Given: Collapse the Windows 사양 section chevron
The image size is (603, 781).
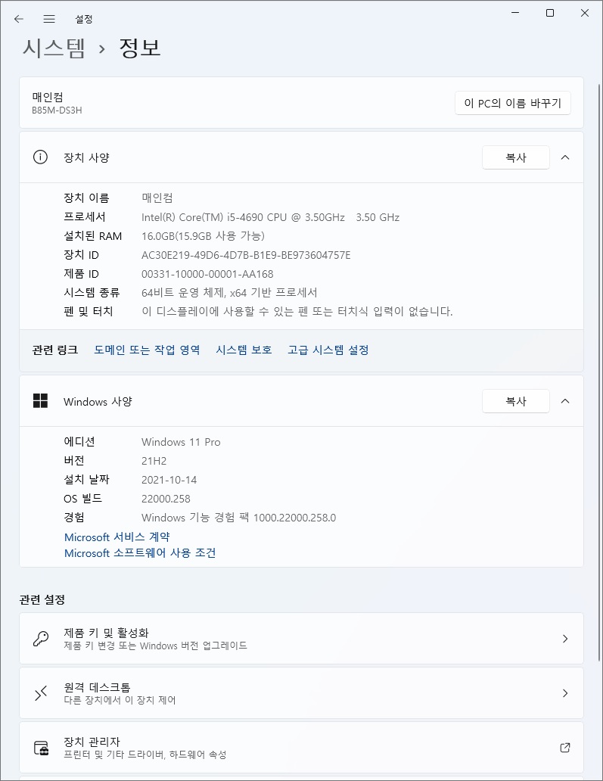Looking at the screenshot, I should pyautogui.click(x=565, y=401).
